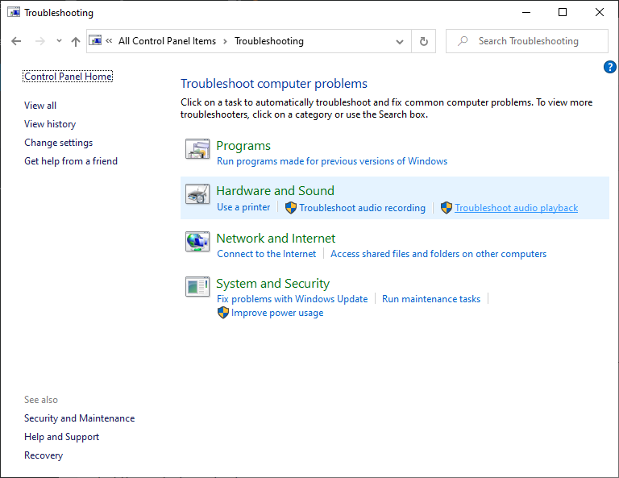Open the double-chevron breadcrumb overflow
The height and width of the screenshot is (478, 619).
(109, 40)
